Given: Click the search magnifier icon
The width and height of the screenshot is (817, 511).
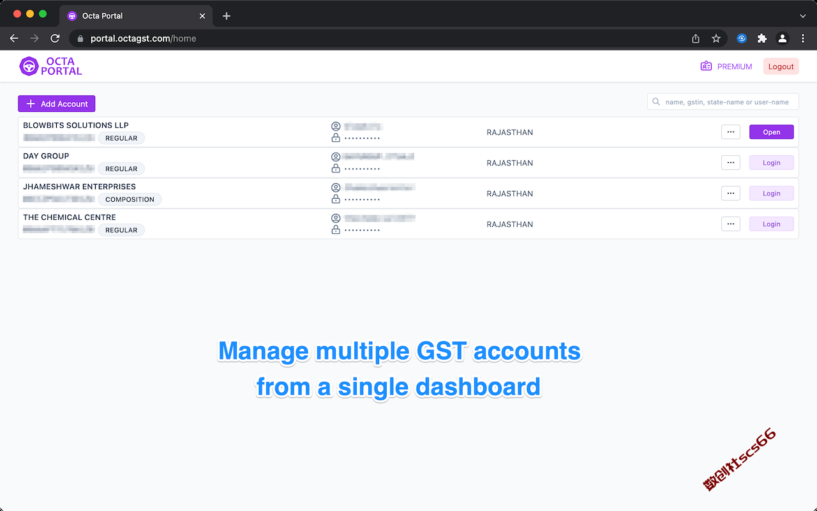Looking at the screenshot, I should (656, 102).
